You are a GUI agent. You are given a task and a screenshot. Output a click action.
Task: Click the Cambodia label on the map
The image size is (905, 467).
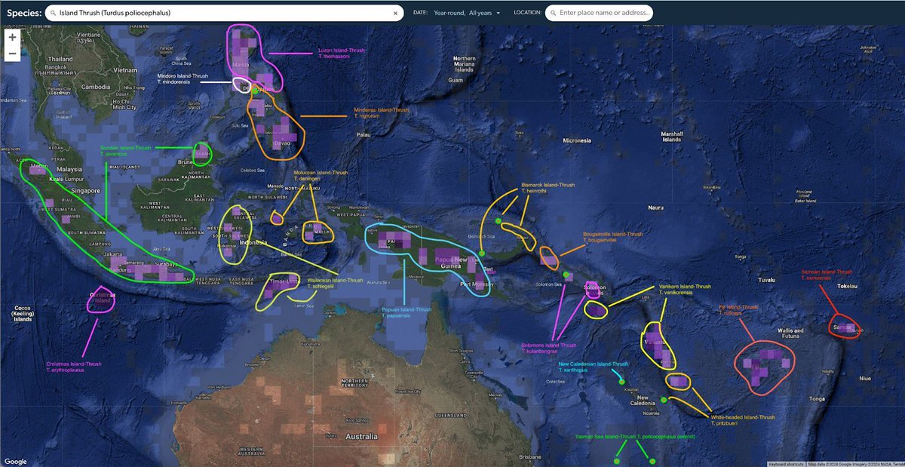point(96,87)
